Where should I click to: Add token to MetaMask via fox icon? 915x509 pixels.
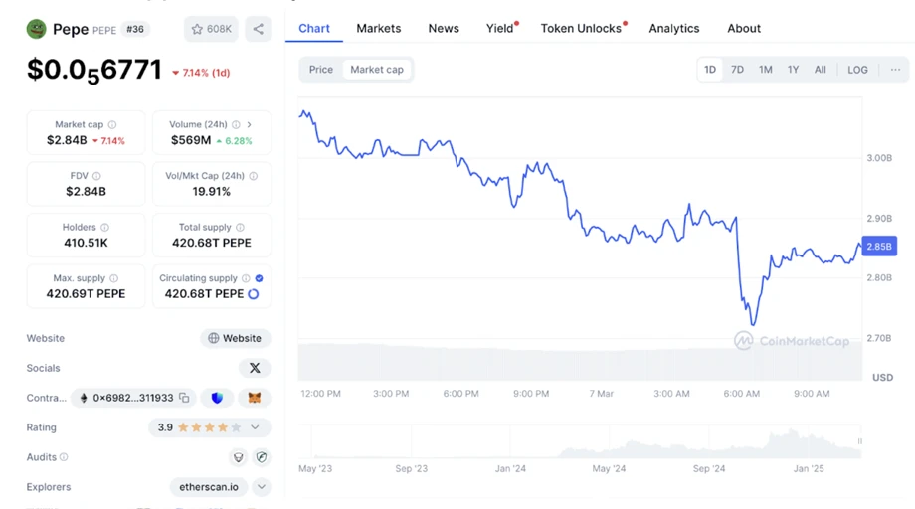click(255, 398)
